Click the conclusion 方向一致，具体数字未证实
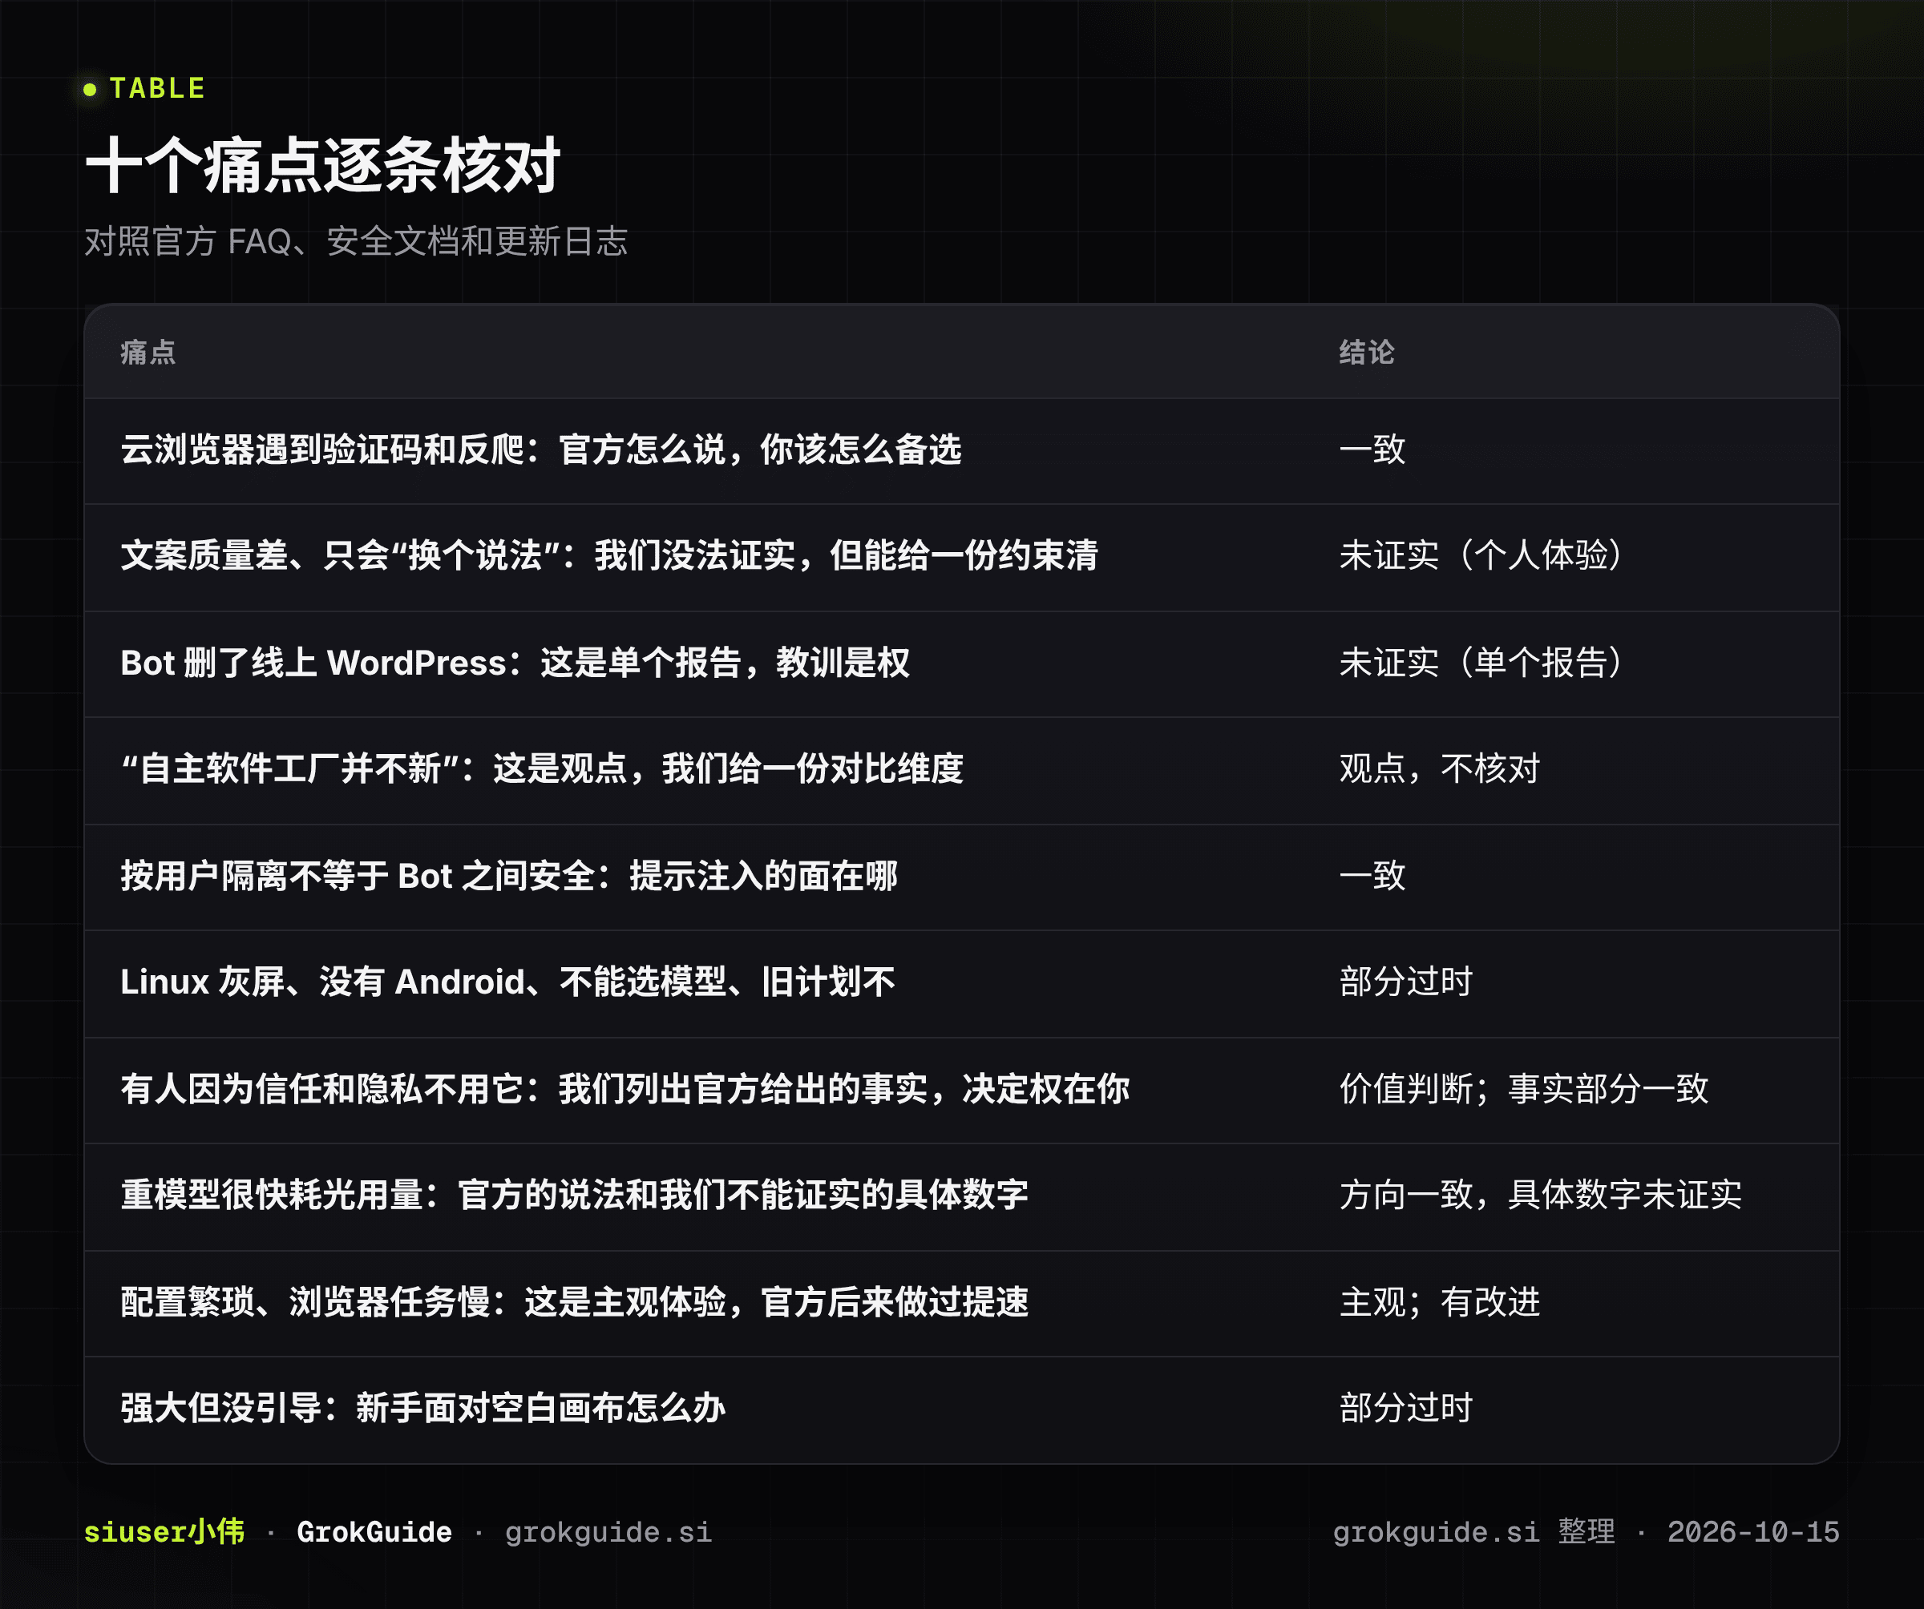 tap(1540, 1194)
